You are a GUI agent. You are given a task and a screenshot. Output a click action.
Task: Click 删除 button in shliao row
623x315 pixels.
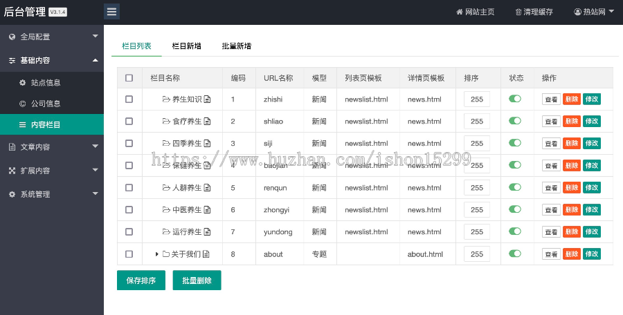point(572,121)
